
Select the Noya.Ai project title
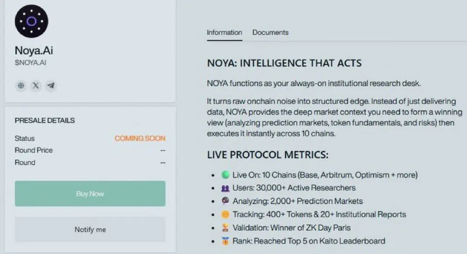pos(34,51)
